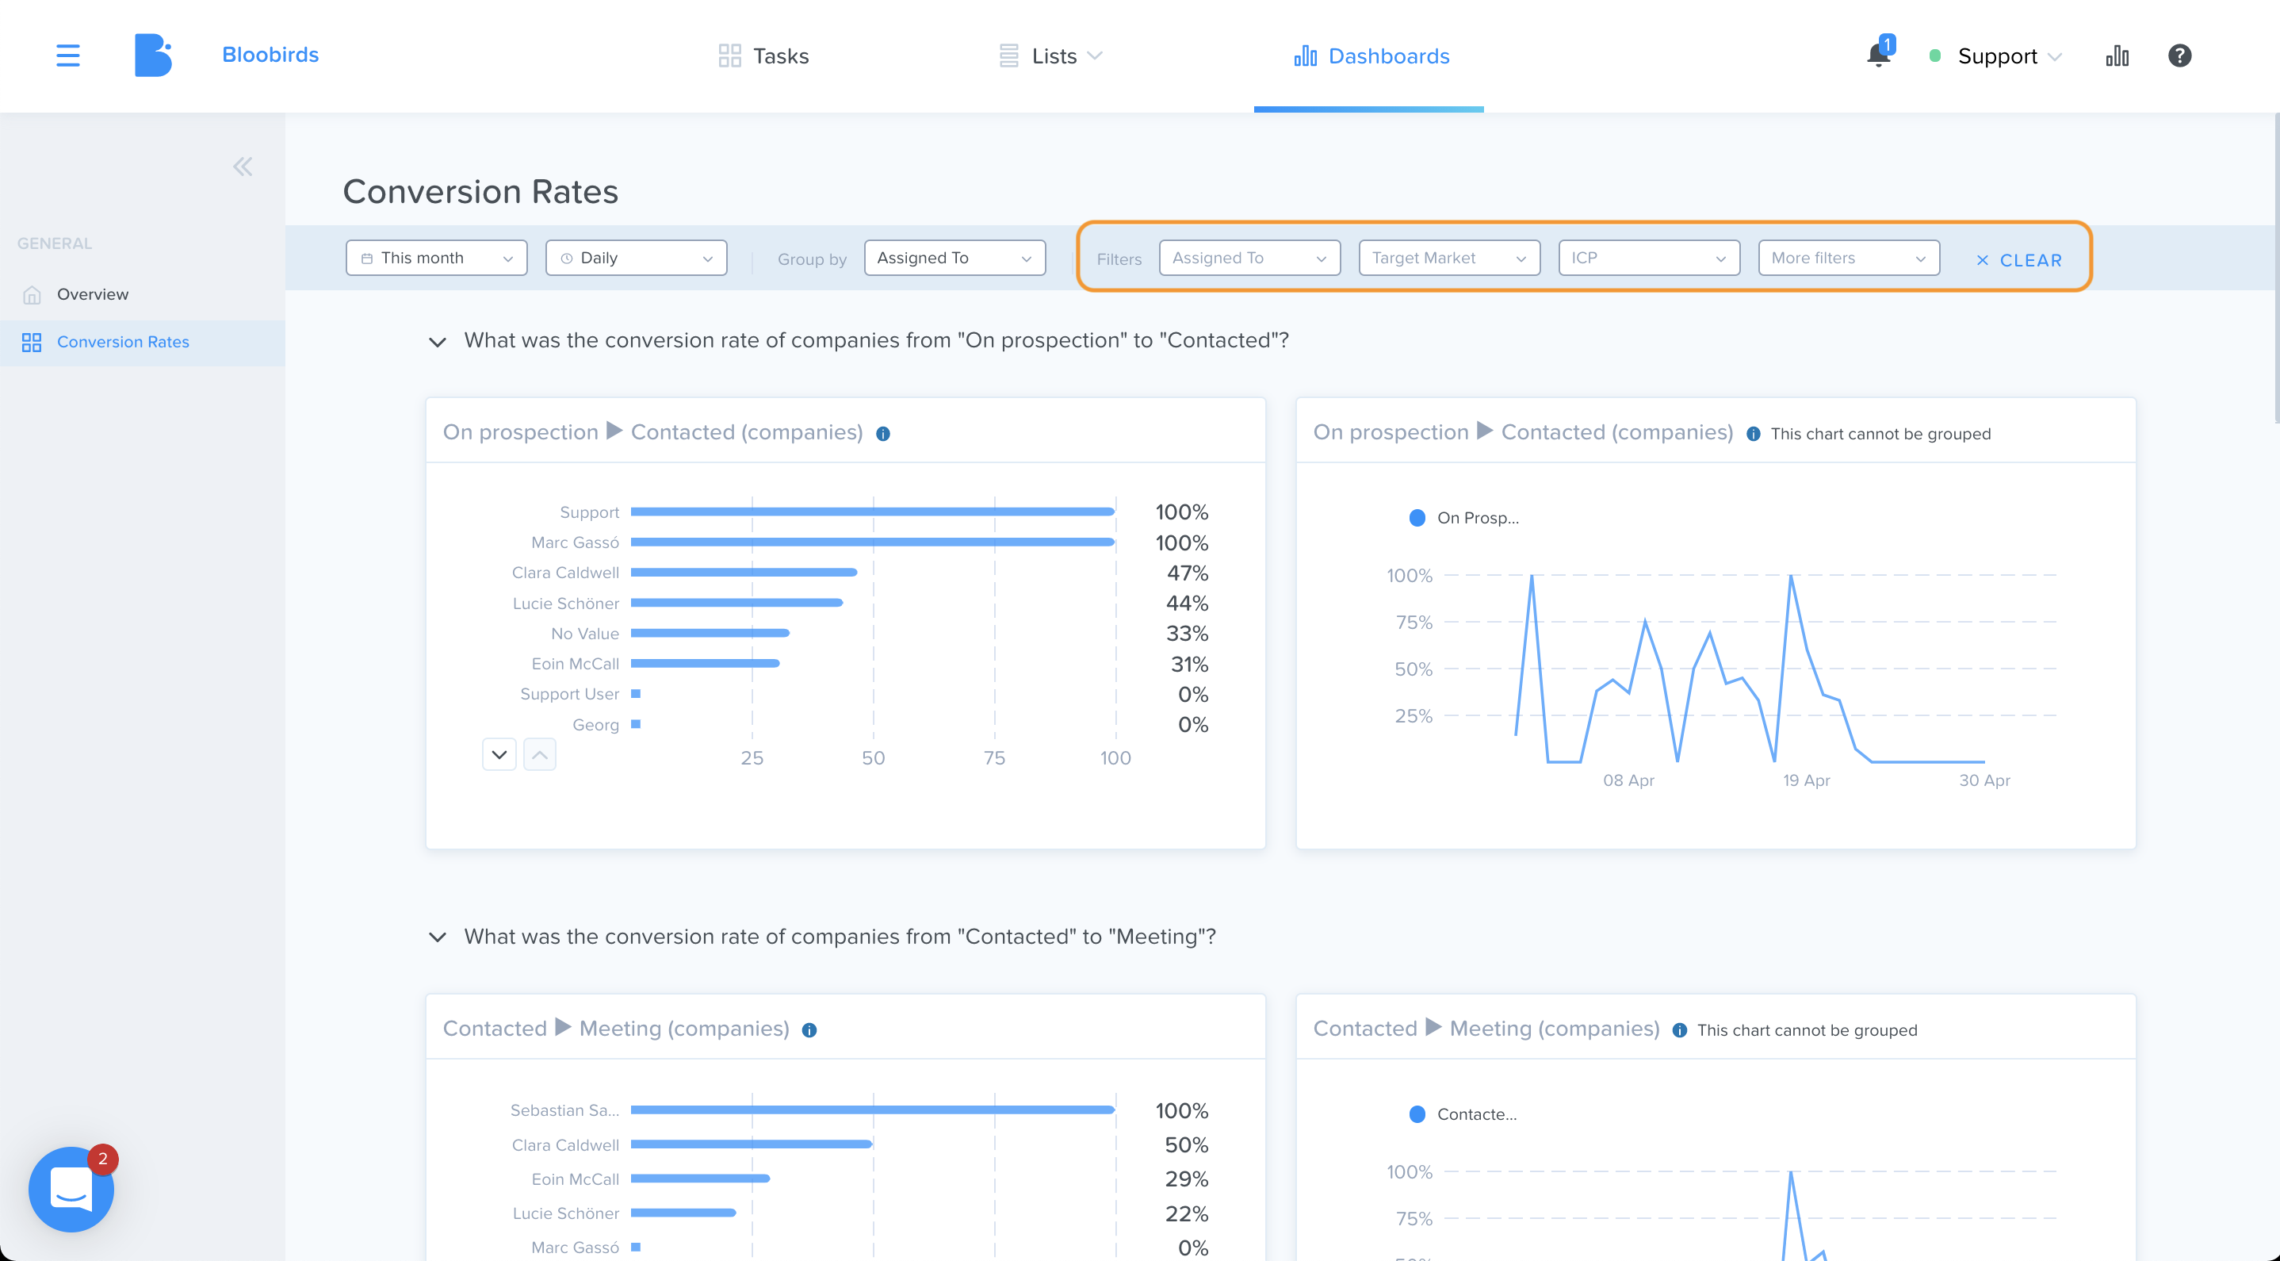This screenshot has height=1261, width=2280.
Task: Open the More filters dropdown
Action: click(x=1849, y=258)
